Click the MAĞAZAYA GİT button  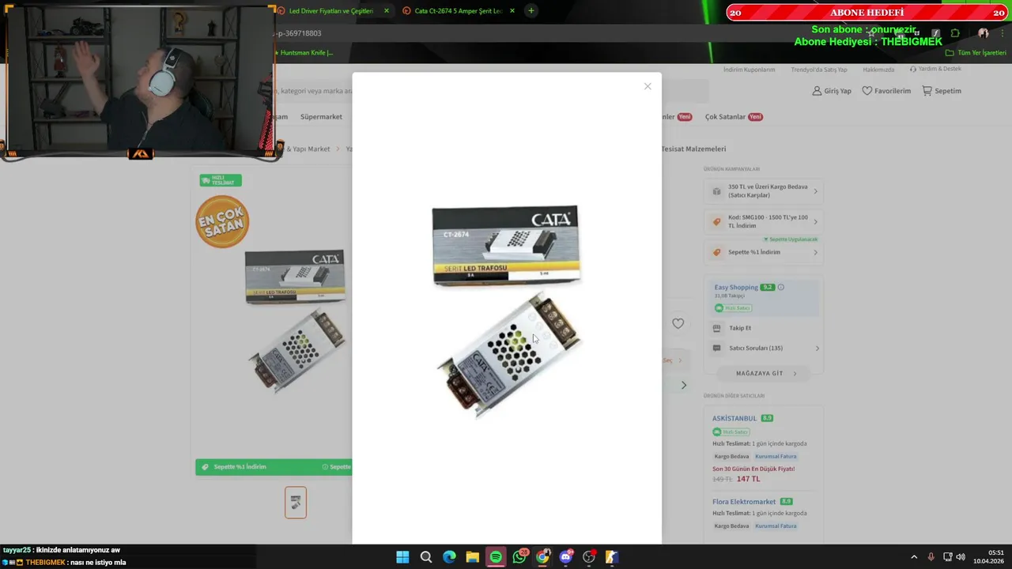[x=765, y=373]
